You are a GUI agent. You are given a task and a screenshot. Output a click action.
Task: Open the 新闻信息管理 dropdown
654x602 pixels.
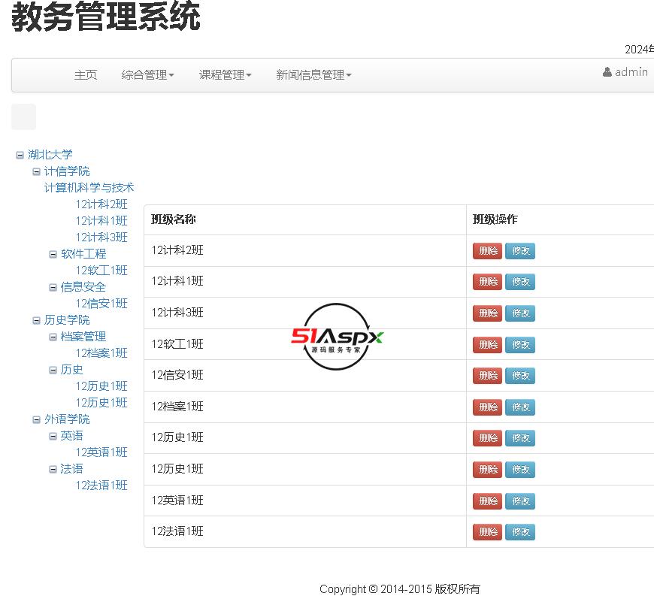click(313, 74)
